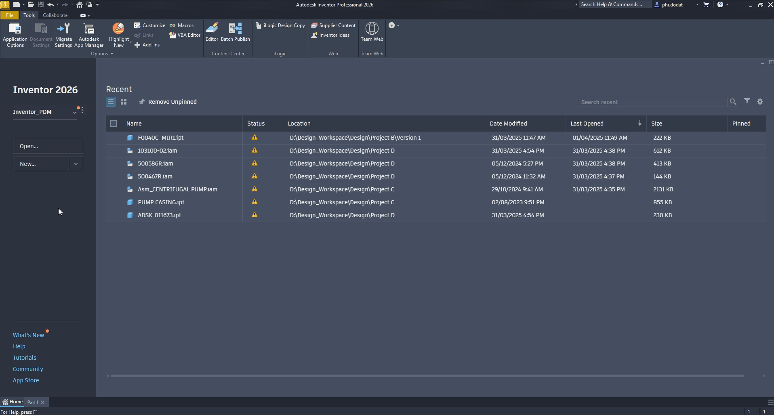Open Team Web icon
Image resolution: width=774 pixels, height=415 pixels.
tap(372, 32)
